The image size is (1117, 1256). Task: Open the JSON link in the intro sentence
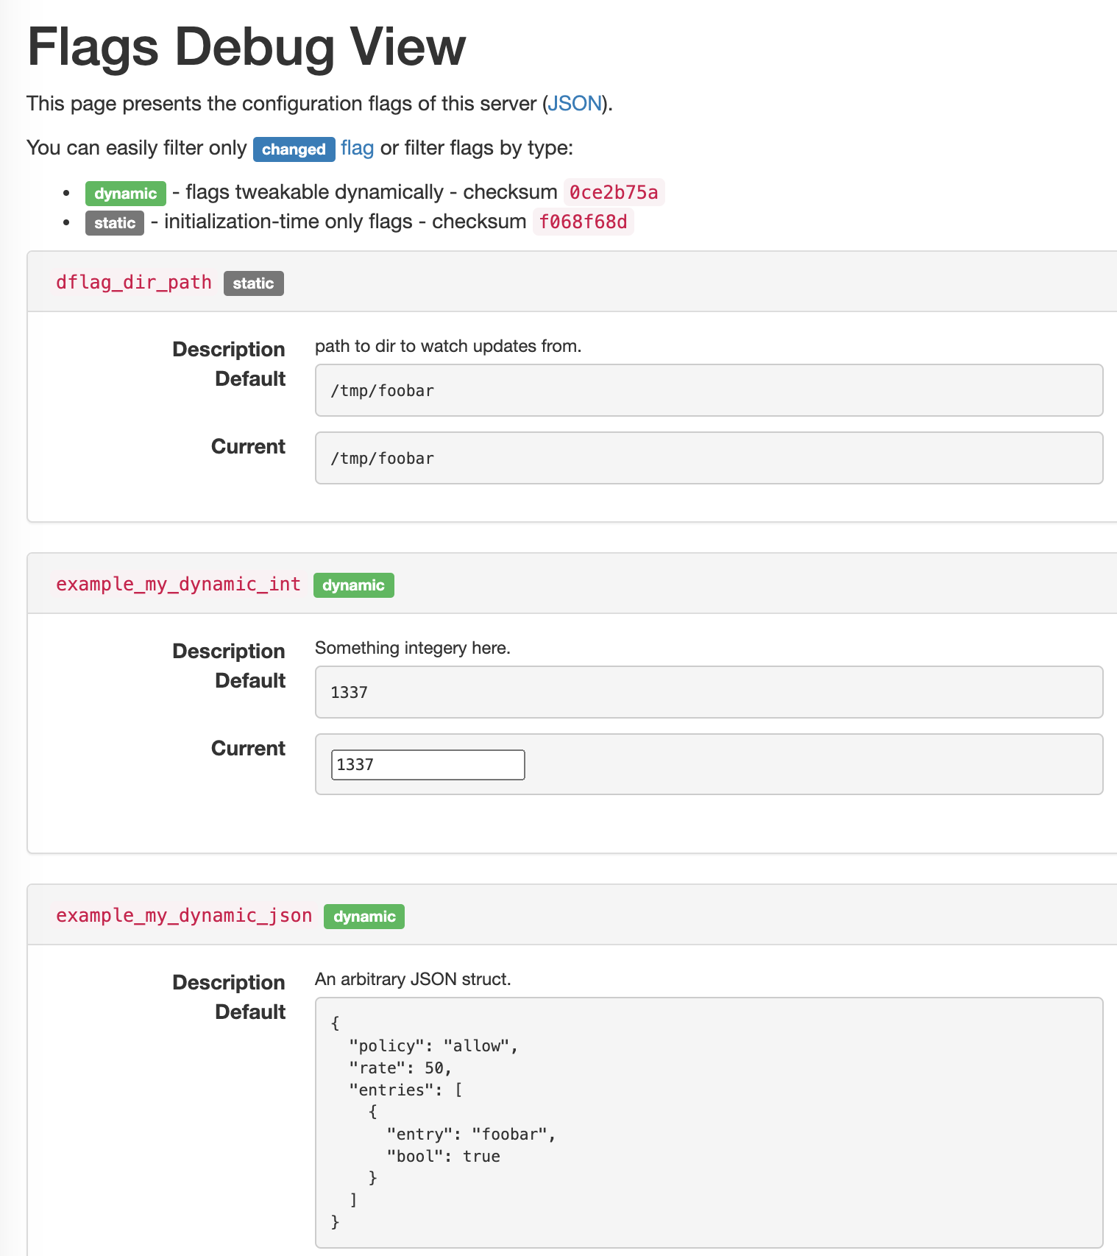click(575, 103)
